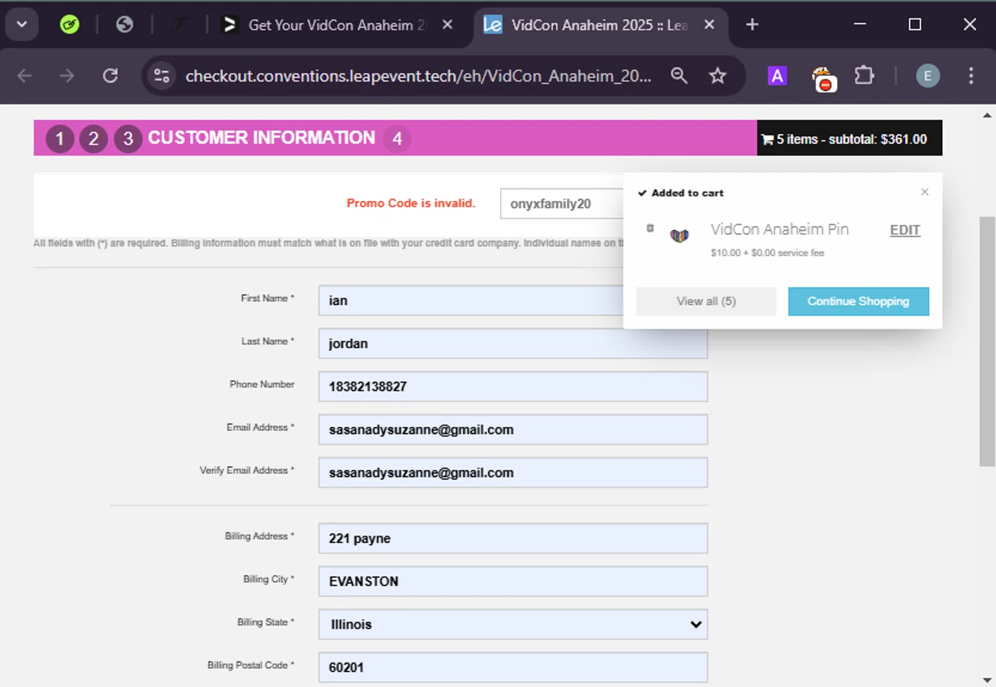Click Continue Shopping button
Image resolution: width=996 pixels, height=687 pixels.
[x=859, y=301]
